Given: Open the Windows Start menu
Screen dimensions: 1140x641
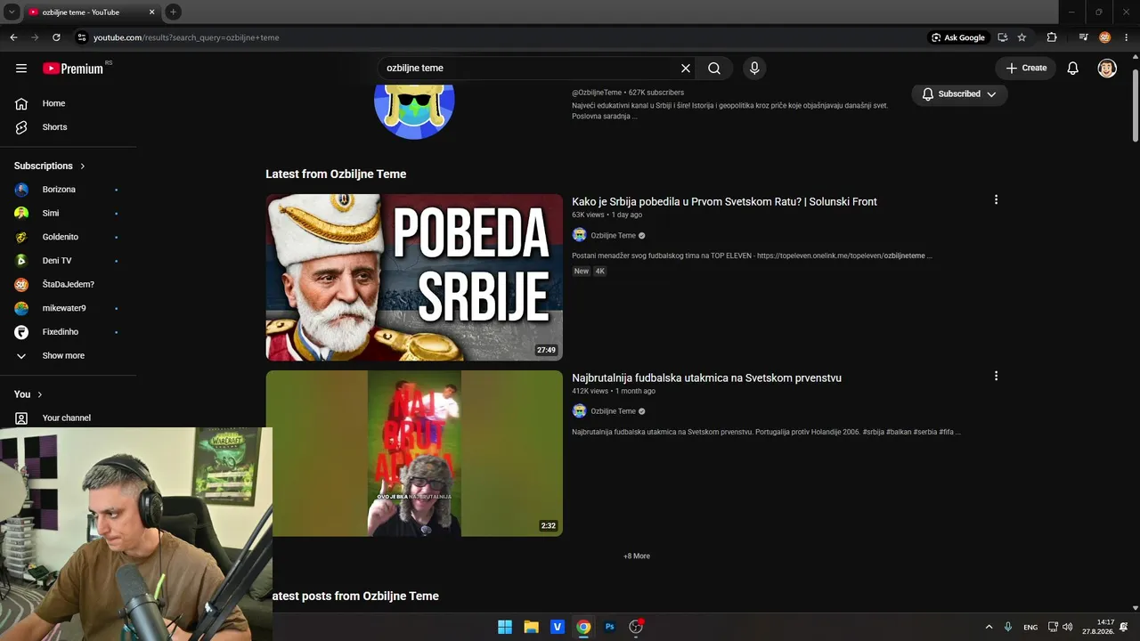Looking at the screenshot, I should 505,627.
